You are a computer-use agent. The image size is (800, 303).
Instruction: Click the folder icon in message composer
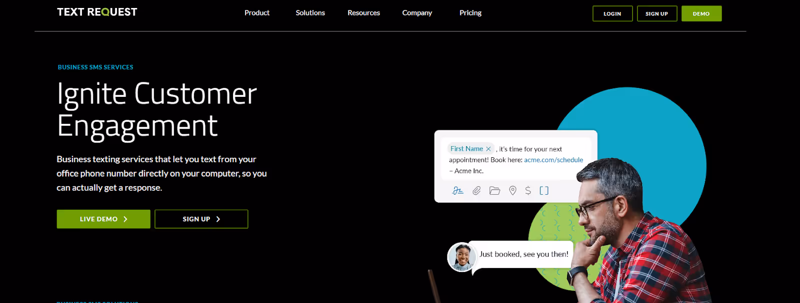click(494, 191)
